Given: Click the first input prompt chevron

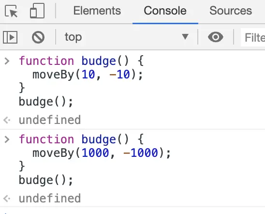Looking at the screenshot, I should [7, 61].
